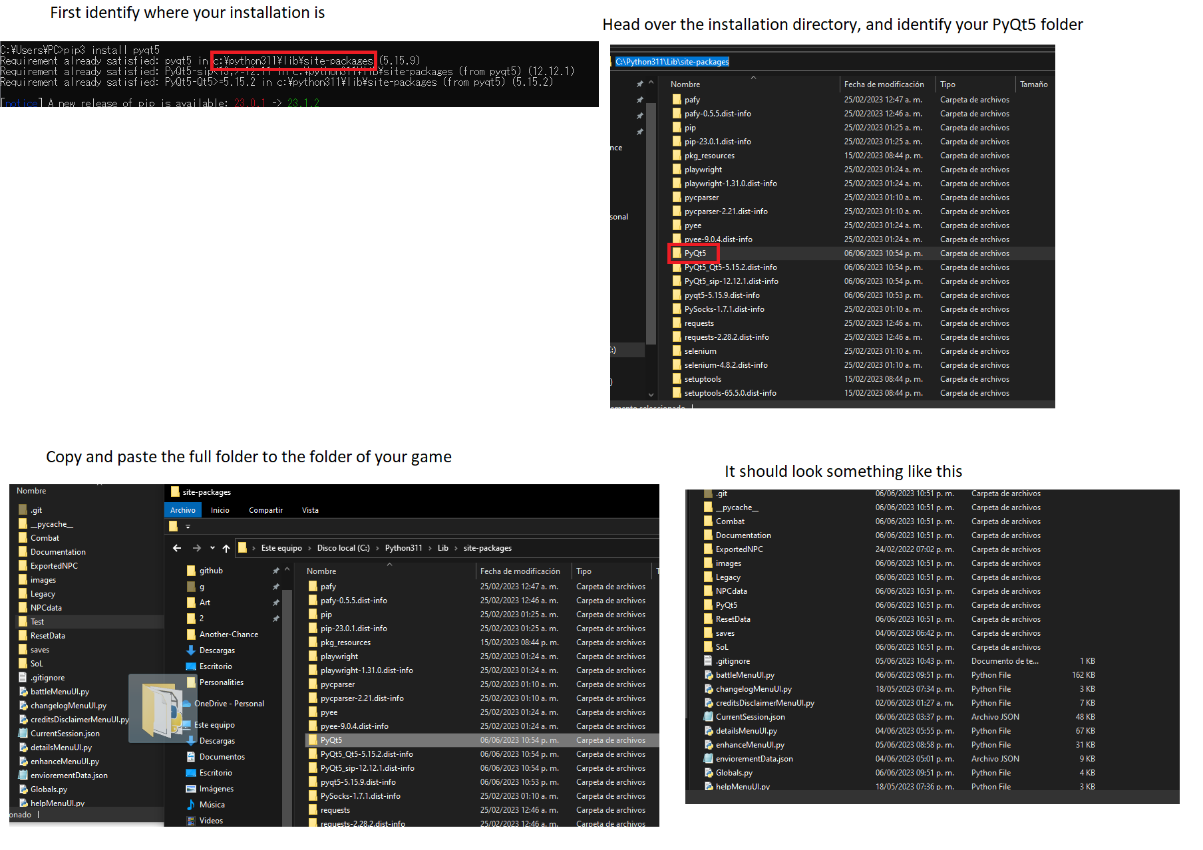This screenshot has height=850, width=1203.
Task: Expand breadcrumb chevron after Python311
Action: click(429, 548)
